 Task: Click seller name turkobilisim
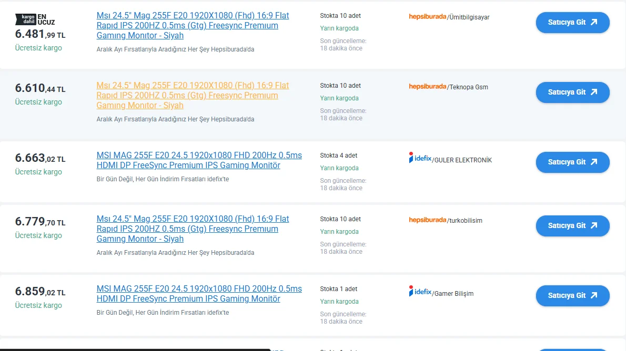coord(466,221)
